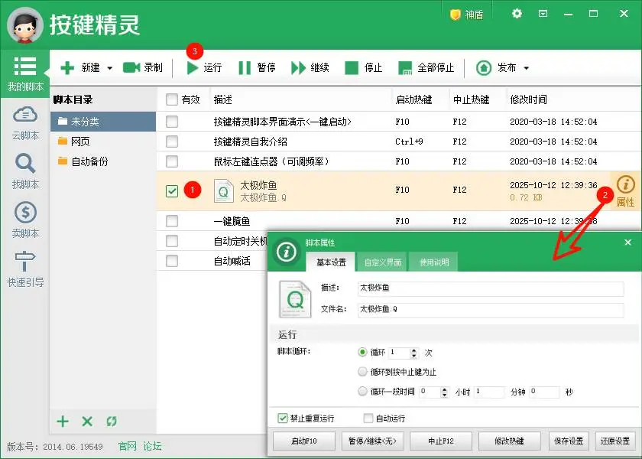This screenshot has height=459, width=642.
Task: Check the 有效 column header checkbox
Action: pos(172,99)
